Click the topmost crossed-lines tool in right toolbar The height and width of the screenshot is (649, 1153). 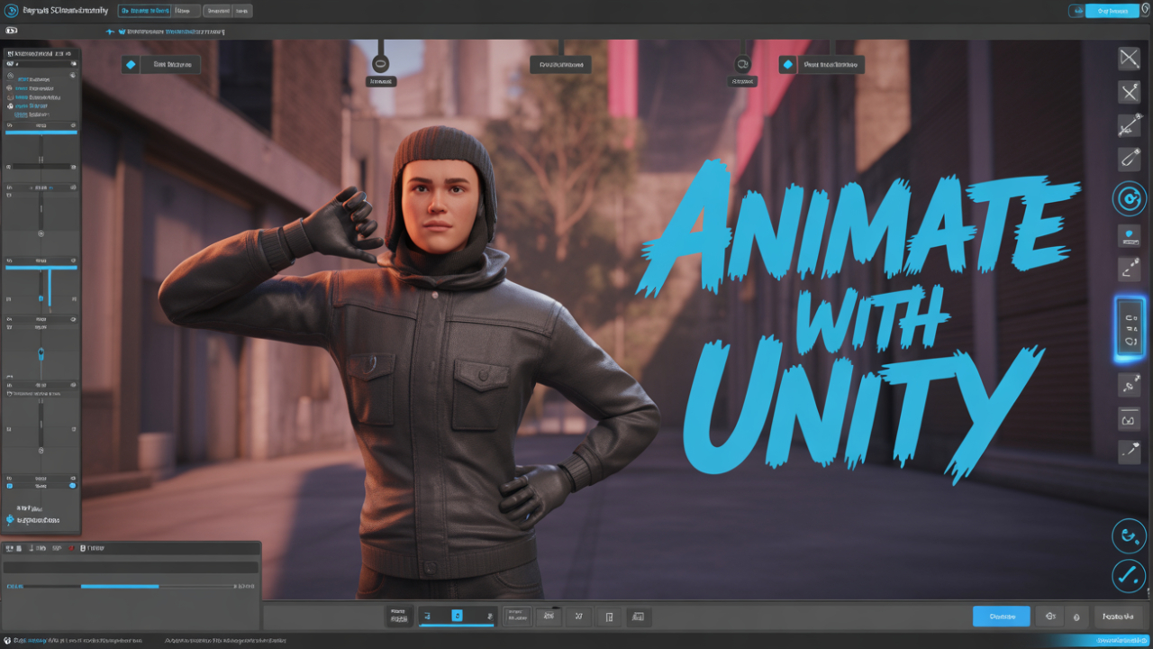[x=1129, y=59]
